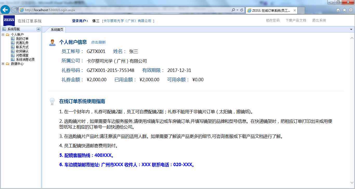Click the 个人帐户信息 heading
Screen dimensions: 355x189
click(x=73, y=42)
